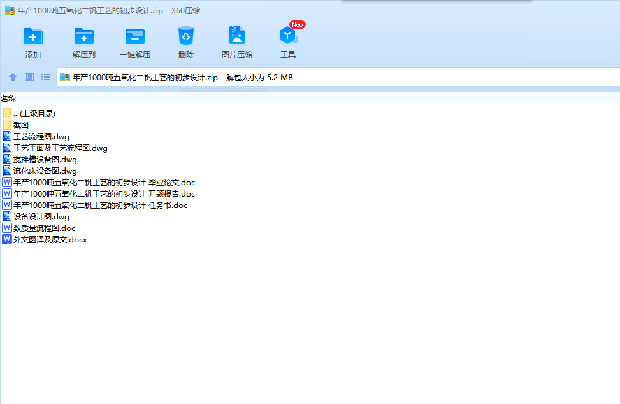The width and height of the screenshot is (620, 404).
Task: Click the DWG icon of 工艺平面及工艺流程图.dwg
Action: pos(7,148)
